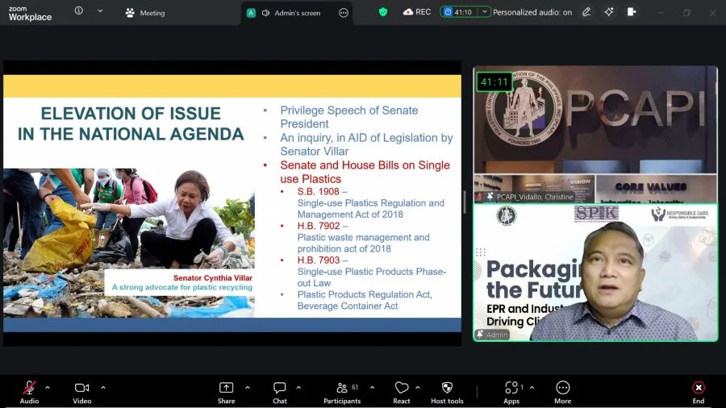
Task: Click the REC cloud recording indicator
Action: 417,12
